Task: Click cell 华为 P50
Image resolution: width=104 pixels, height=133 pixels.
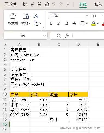Action: (19, 100)
